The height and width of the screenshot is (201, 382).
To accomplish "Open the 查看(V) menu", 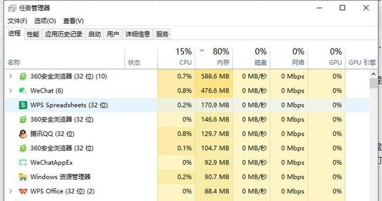I will tap(73, 21).
